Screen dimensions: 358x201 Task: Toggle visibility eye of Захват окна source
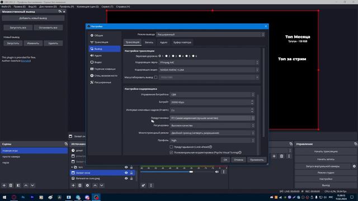[x=126, y=173]
